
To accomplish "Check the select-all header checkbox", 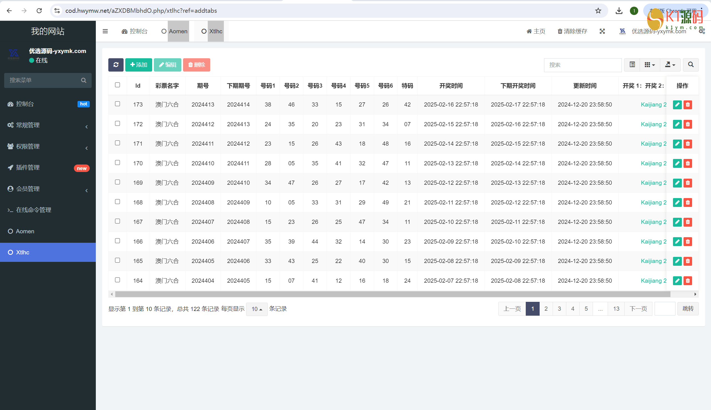I will (117, 85).
